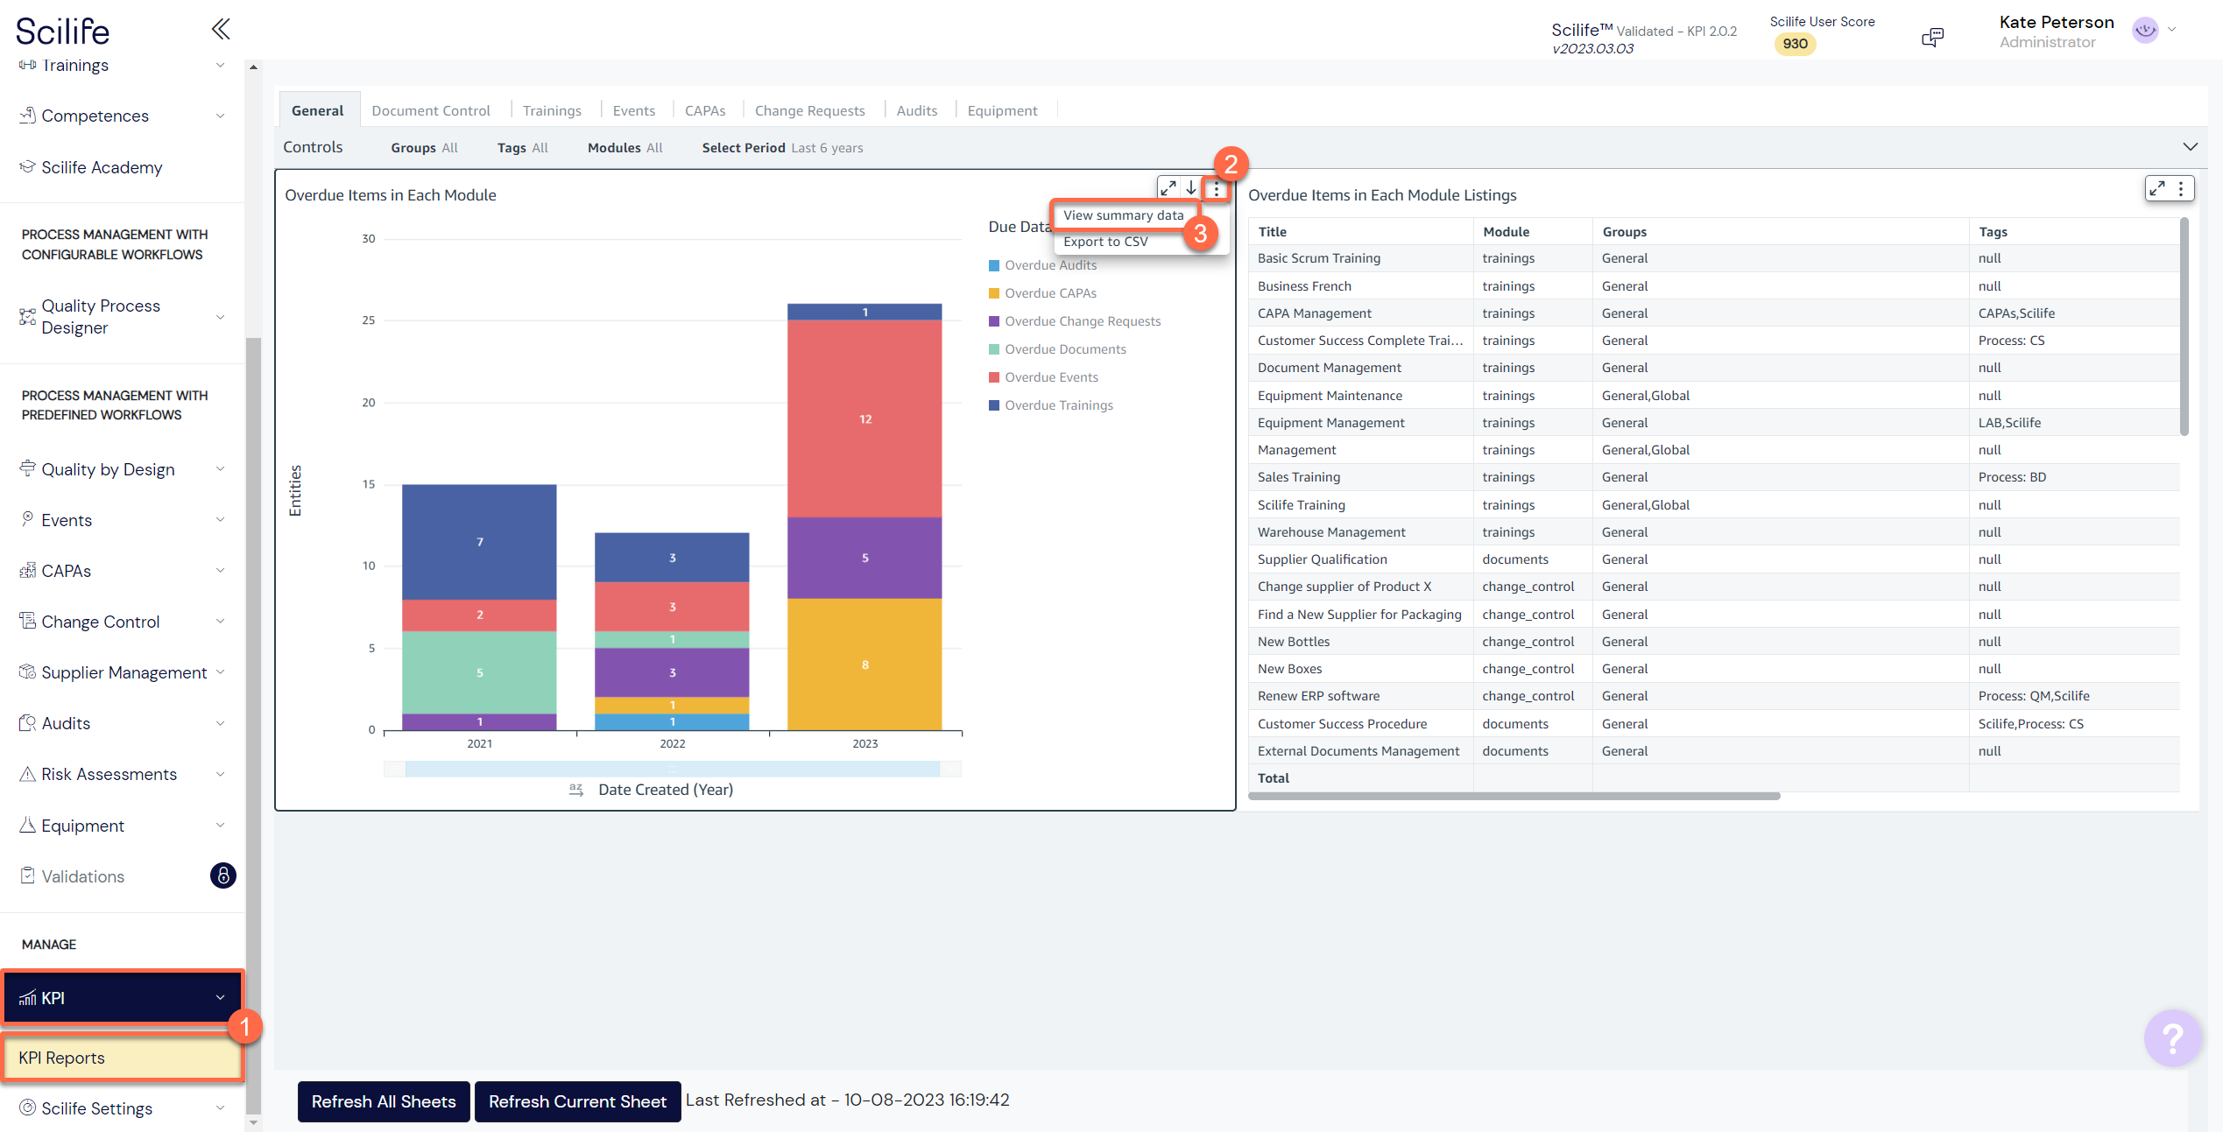Expand the Competences sidebar chevron
The width and height of the screenshot is (2223, 1132).
point(221,116)
